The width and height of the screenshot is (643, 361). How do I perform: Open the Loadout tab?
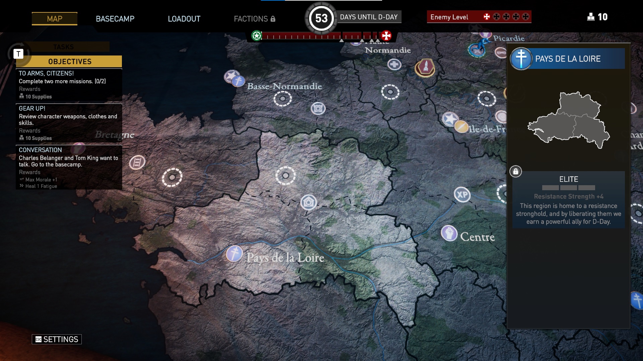184,19
